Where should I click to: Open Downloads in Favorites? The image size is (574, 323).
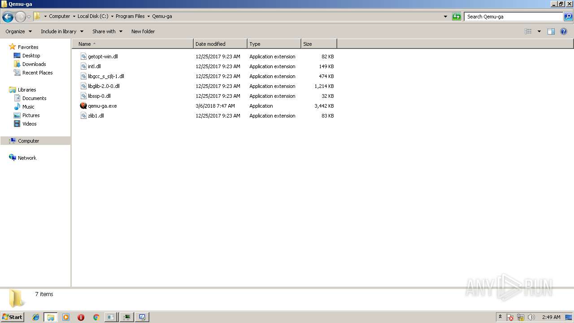(x=34, y=64)
